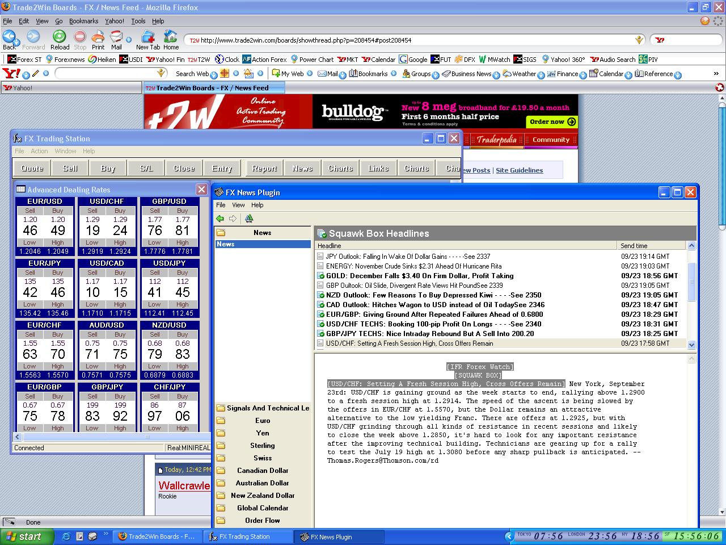This screenshot has height=545, width=726.
Task: Click the Stop loading icon
Action: (80, 37)
